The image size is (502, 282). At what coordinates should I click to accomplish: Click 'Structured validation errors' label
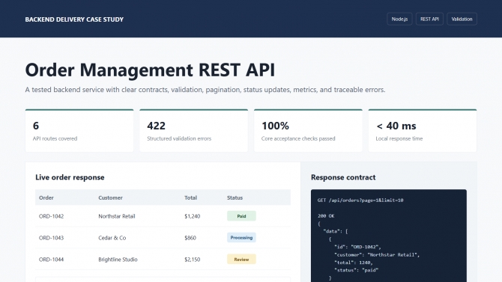coord(179,138)
